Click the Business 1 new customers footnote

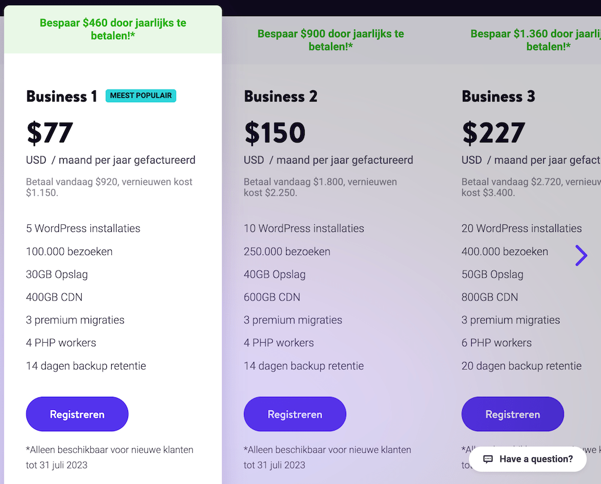[109, 457]
